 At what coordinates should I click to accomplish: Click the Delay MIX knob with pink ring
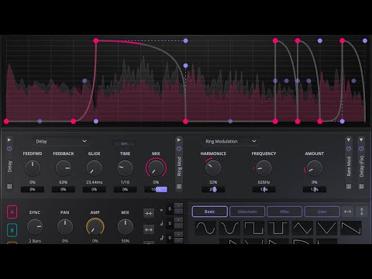coord(156,168)
